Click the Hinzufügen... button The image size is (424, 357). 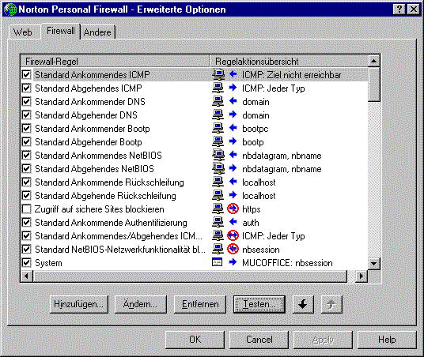(x=79, y=304)
